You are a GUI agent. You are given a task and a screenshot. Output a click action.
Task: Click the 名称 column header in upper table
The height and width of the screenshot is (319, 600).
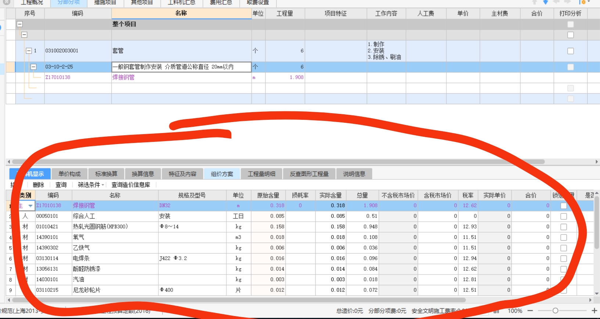pyautogui.click(x=181, y=13)
